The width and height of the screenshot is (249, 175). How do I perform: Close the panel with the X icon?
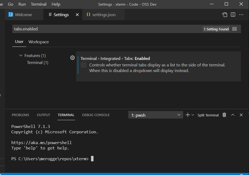tap(241, 115)
